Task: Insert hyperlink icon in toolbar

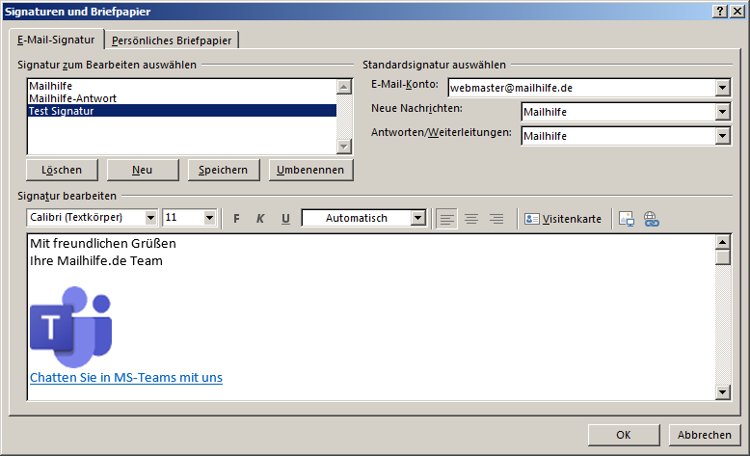Action: (651, 219)
